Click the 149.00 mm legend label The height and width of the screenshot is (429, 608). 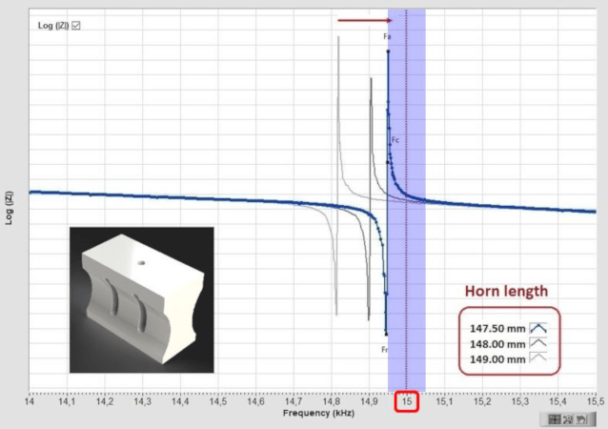pyautogui.click(x=497, y=359)
